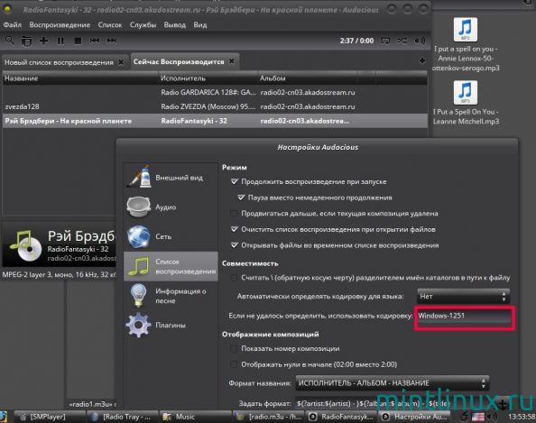Open 'Формат названия' dropdown
536x423 pixels.
[393, 383]
